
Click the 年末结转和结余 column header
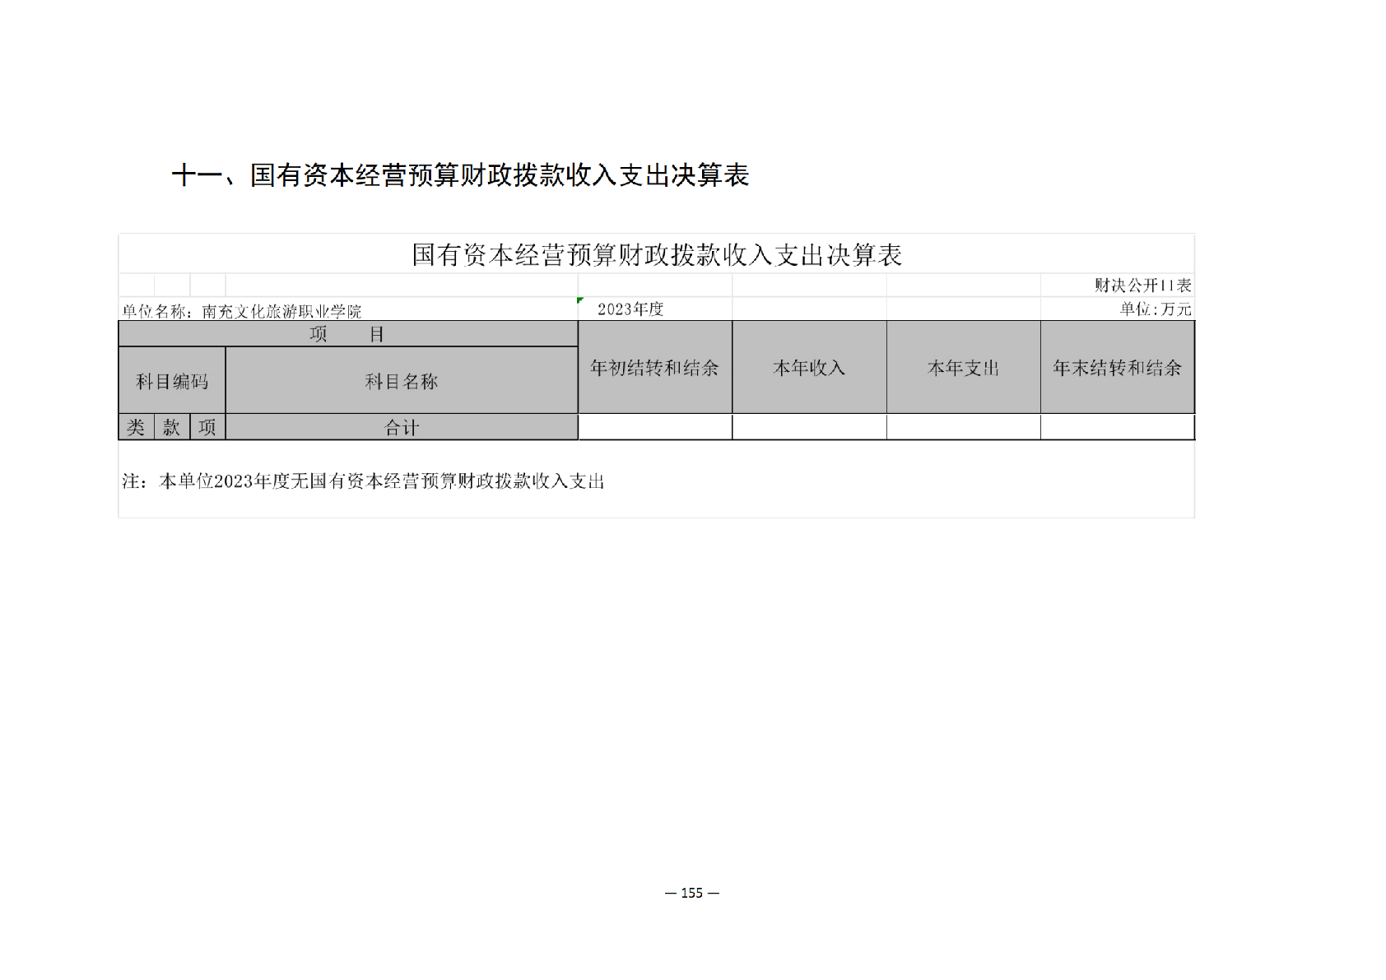click(x=1118, y=368)
